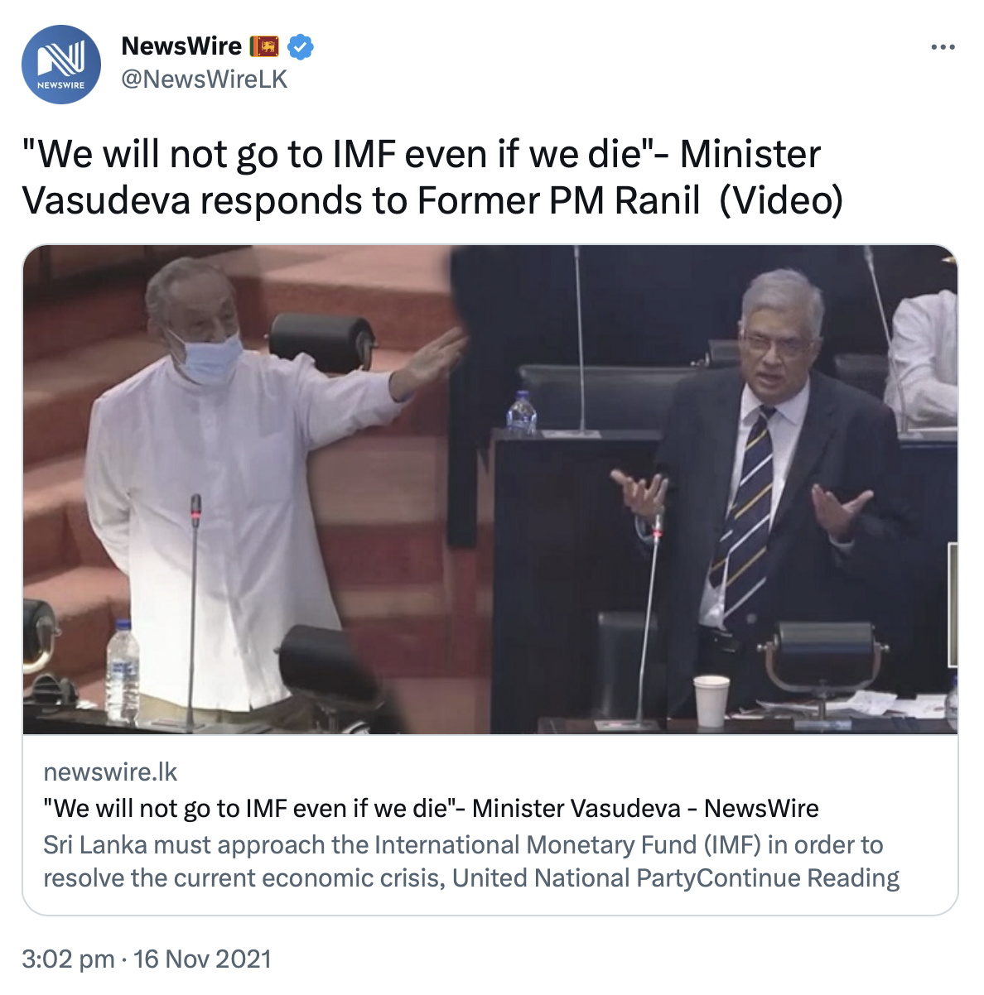Click the paper cup on the desk
This screenshot has height=995, width=984.
[x=711, y=701]
